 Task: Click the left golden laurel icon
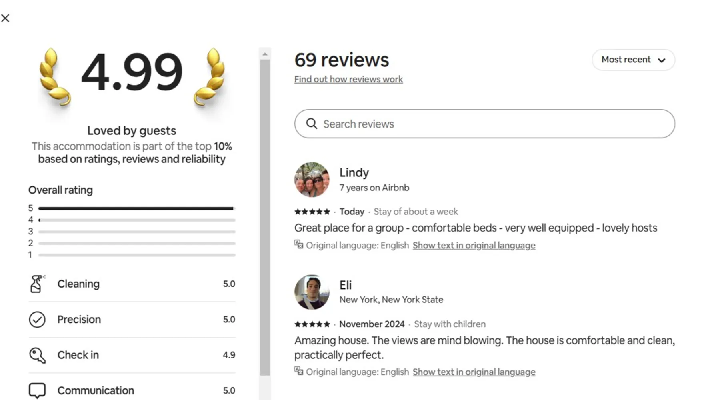54,77
